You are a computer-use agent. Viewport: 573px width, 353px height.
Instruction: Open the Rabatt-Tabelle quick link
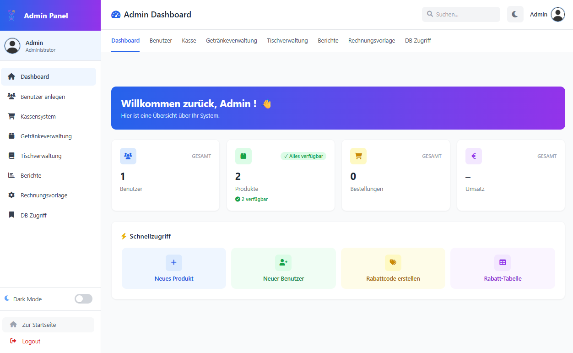503,268
